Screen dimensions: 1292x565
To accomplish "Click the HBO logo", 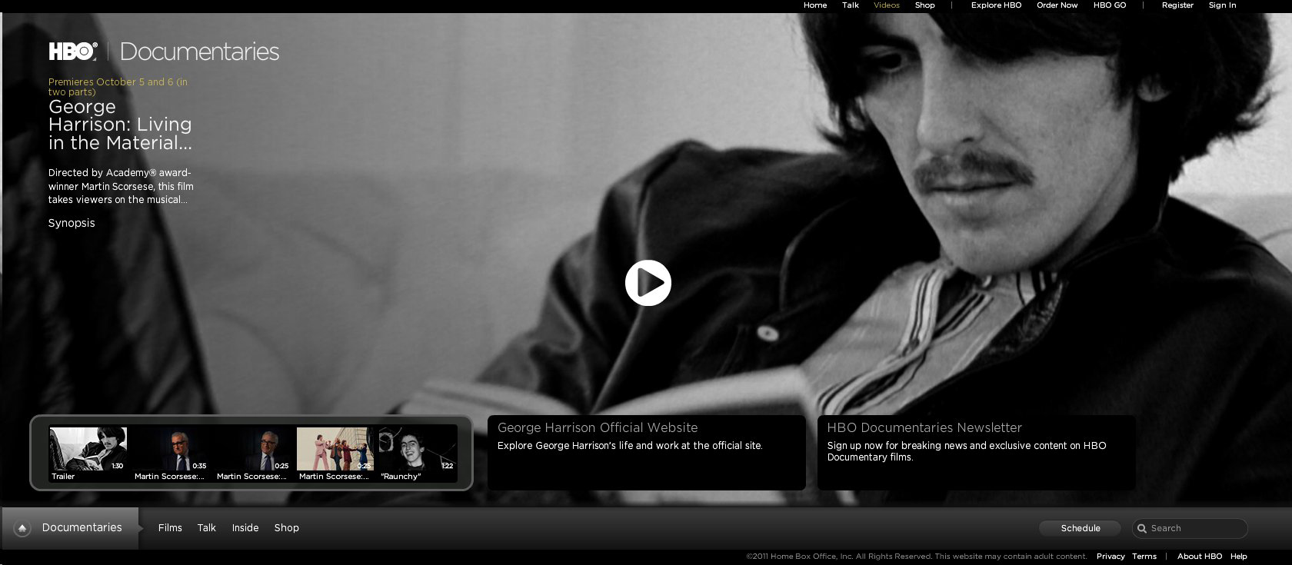I will point(73,52).
